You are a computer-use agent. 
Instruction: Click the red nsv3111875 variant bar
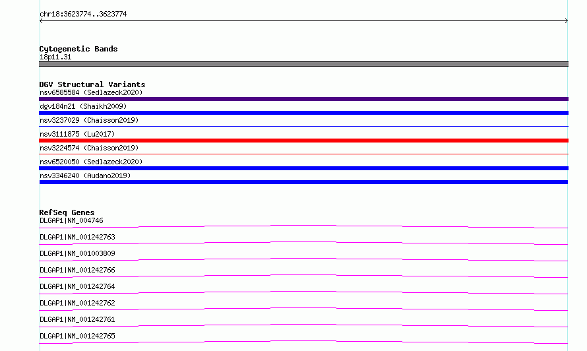[303, 141]
